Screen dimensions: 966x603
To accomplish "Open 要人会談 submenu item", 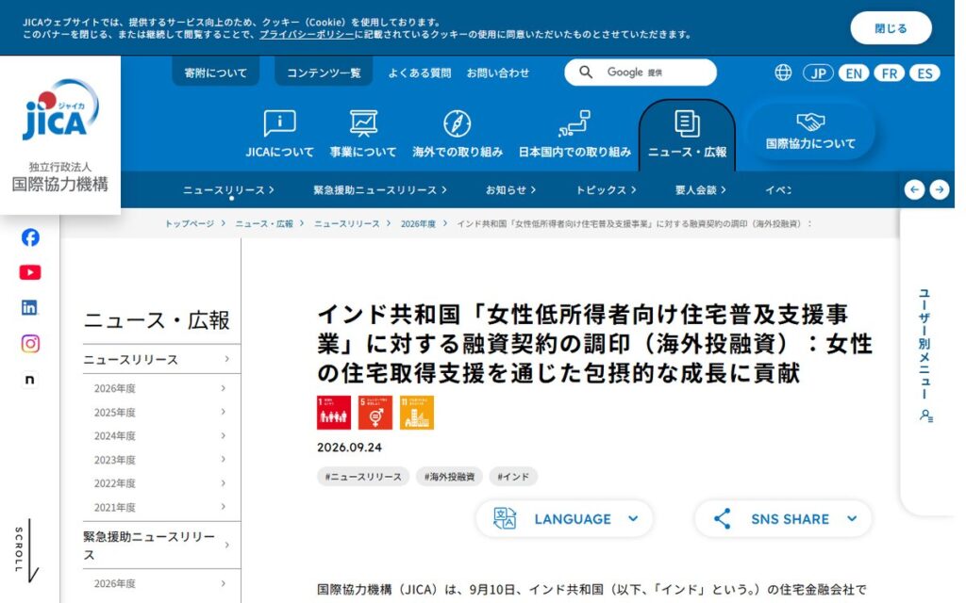I will (701, 190).
